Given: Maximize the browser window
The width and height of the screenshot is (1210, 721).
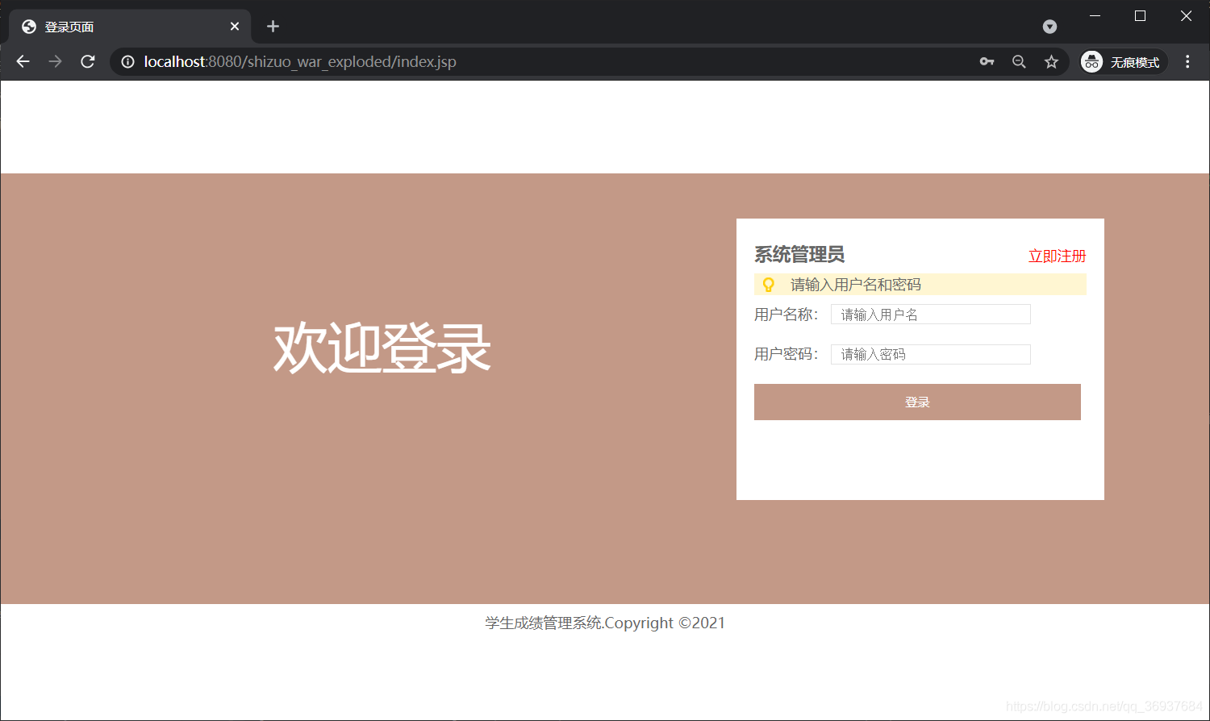Looking at the screenshot, I should 1140,16.
